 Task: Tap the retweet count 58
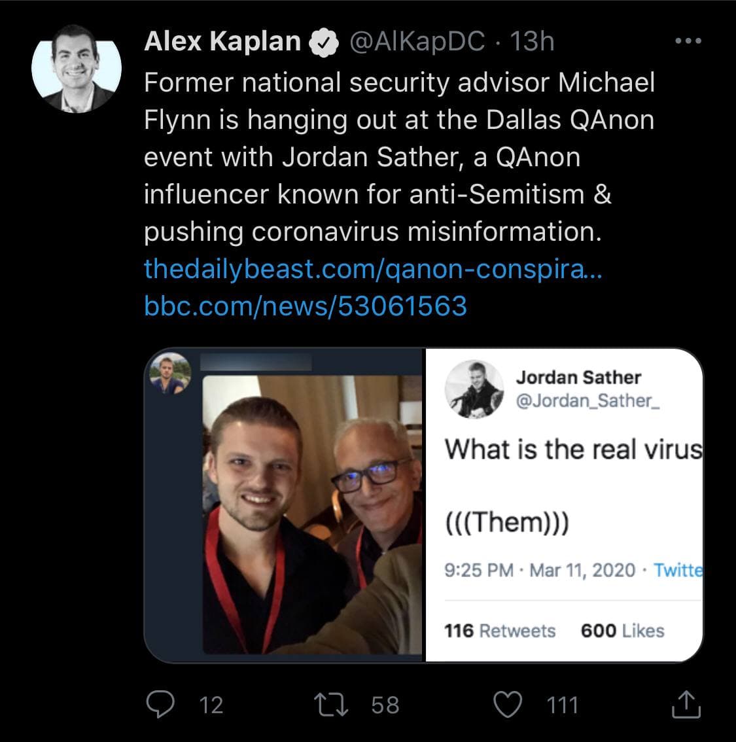385,705
